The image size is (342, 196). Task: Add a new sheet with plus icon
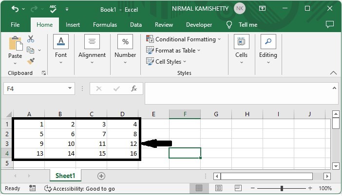coord(101,176)
